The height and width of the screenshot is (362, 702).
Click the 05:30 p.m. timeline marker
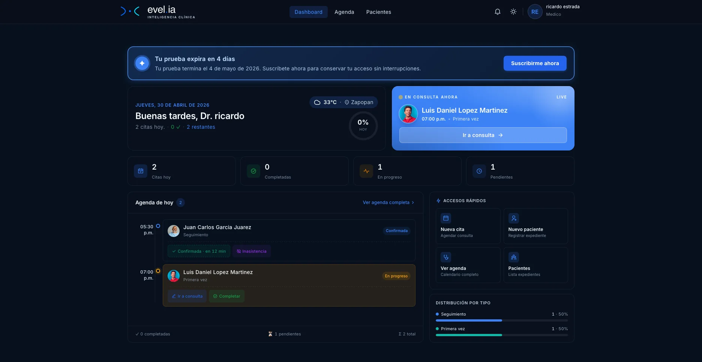(158, 226)
